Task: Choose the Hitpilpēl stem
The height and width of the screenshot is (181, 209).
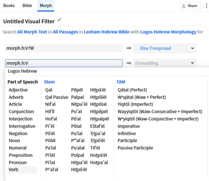Action: (x=99, y=112)
